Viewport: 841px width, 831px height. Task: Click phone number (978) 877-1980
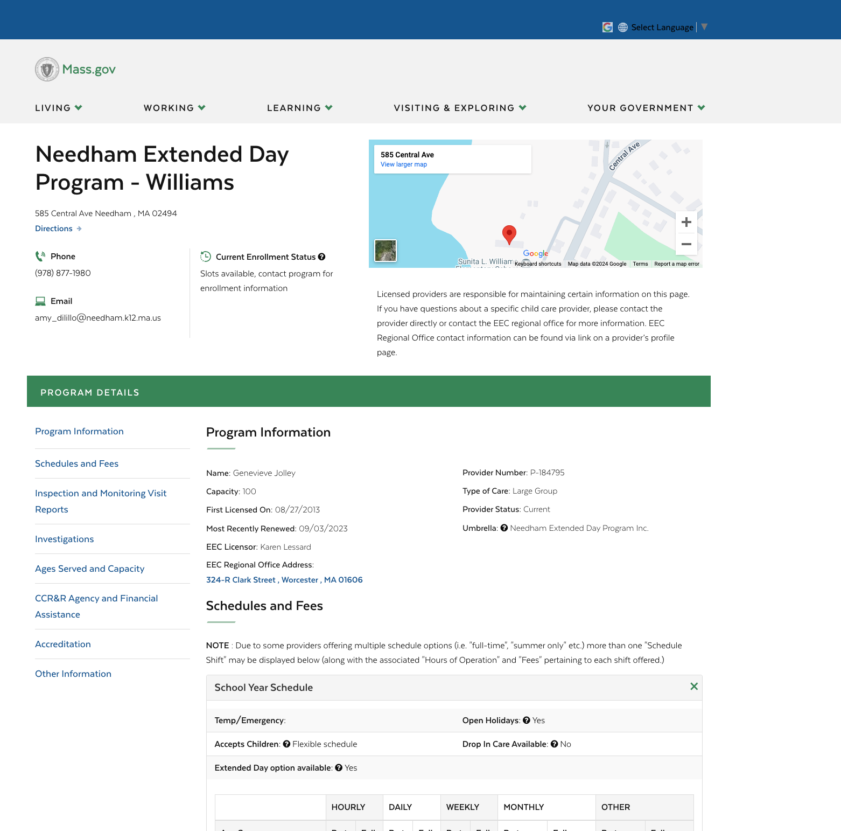tap(63, 273)
